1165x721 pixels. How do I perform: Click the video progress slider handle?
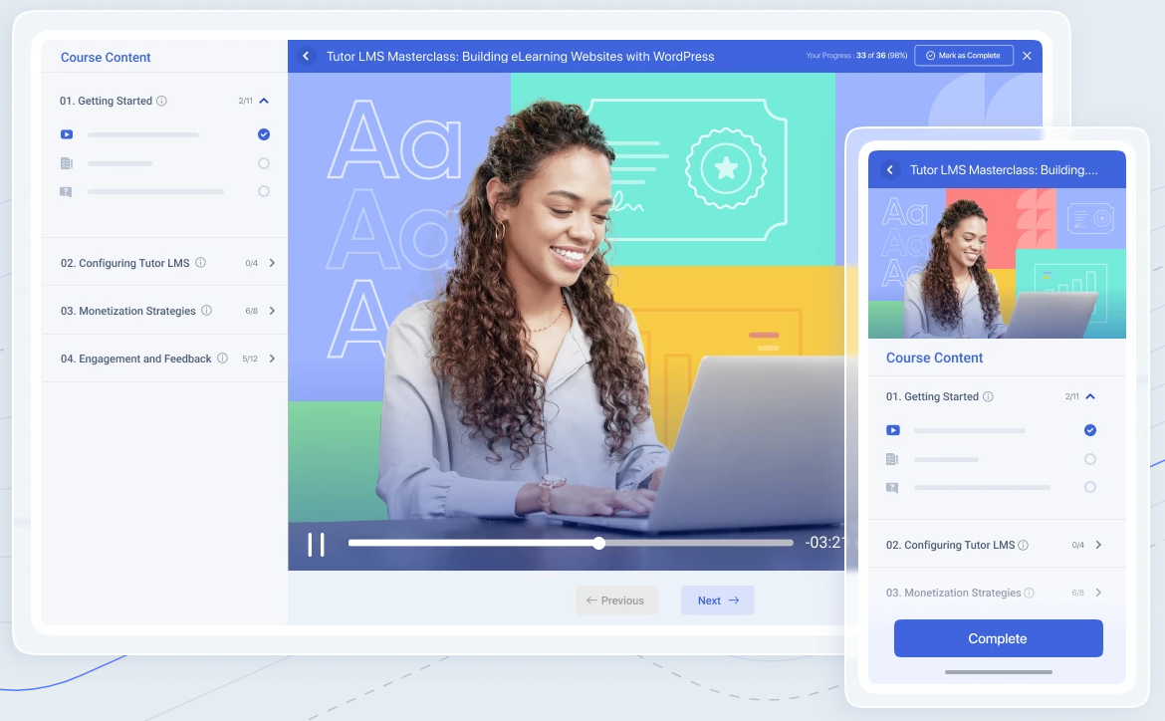[x=598, y=544]
